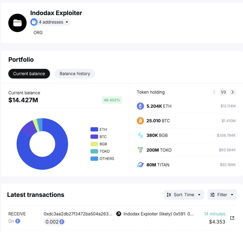This screenshot has height=232, width=243.
Task: Go to previous token holding page
Action: pyautogui.click(x=214, y=92)
